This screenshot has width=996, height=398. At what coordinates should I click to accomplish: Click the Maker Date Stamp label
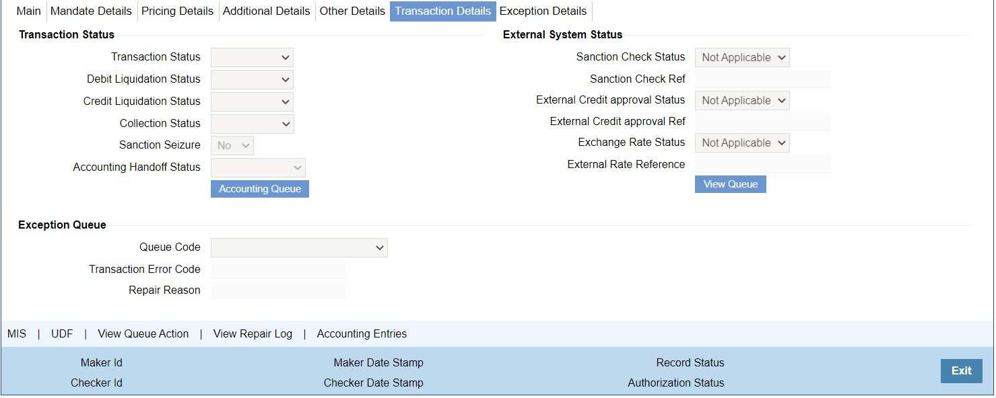[378, 362]
